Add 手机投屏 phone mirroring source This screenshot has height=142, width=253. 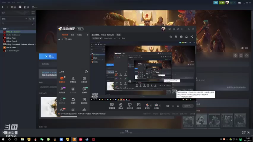(x=130, y=106)
